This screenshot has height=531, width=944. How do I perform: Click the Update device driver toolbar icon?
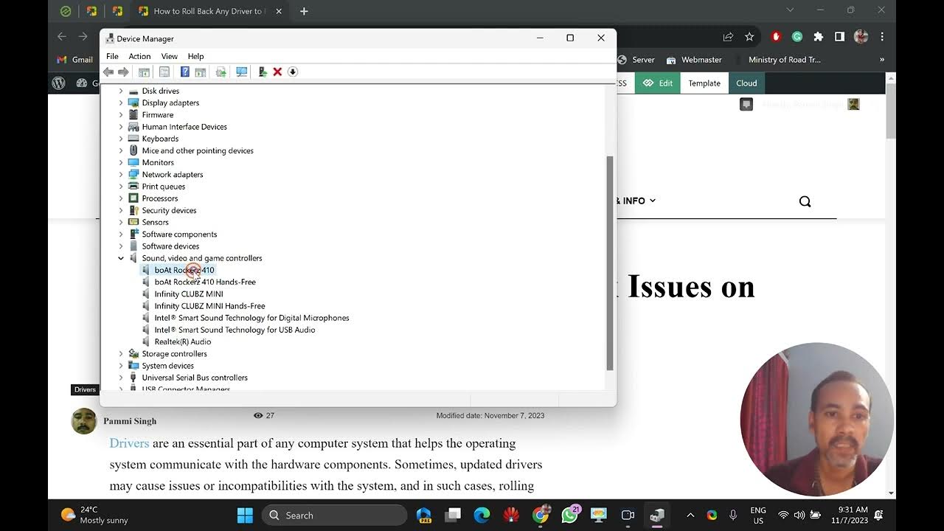click(262, 72)
